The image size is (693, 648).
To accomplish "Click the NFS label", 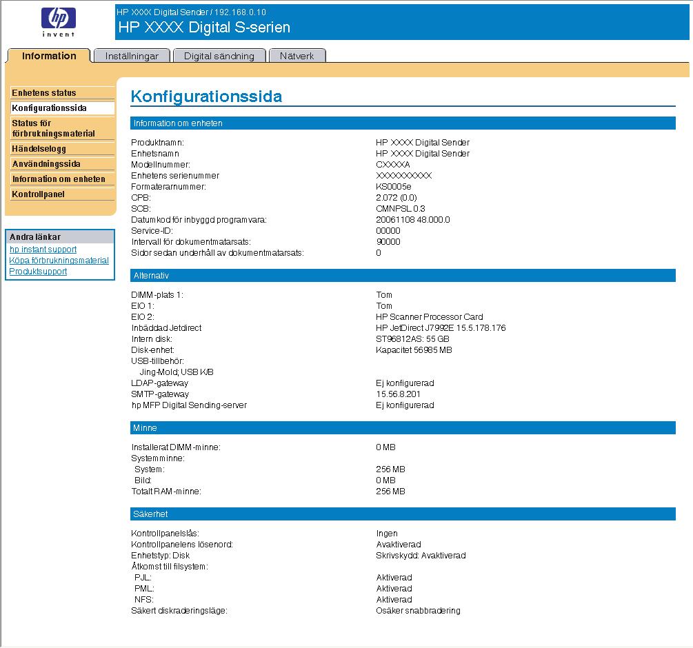I will pyautogui.click(x=144, y=600).
